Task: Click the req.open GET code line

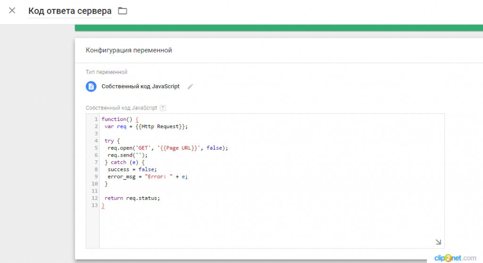Action: [168, 148]
